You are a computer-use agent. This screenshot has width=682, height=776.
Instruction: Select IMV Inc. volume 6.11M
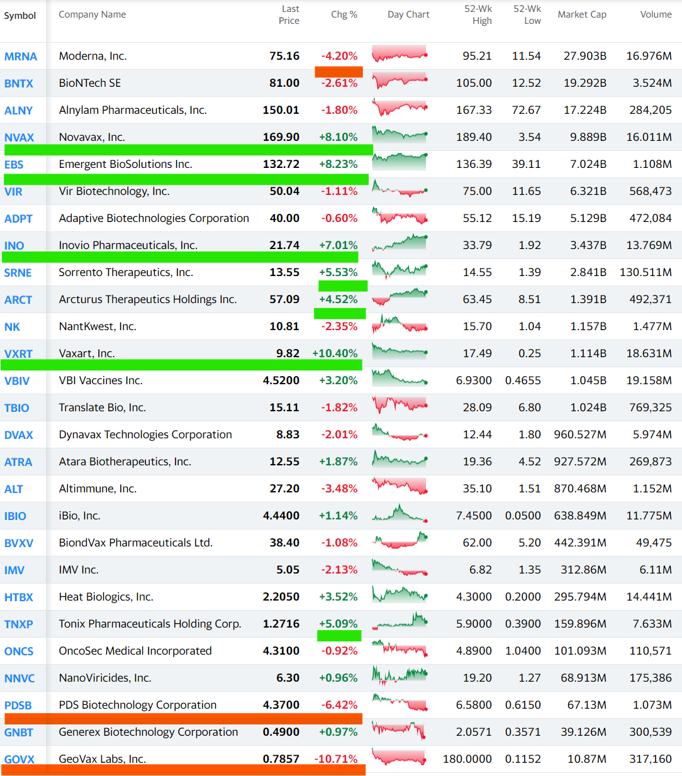pyautogui.click(x=656, y=570)
